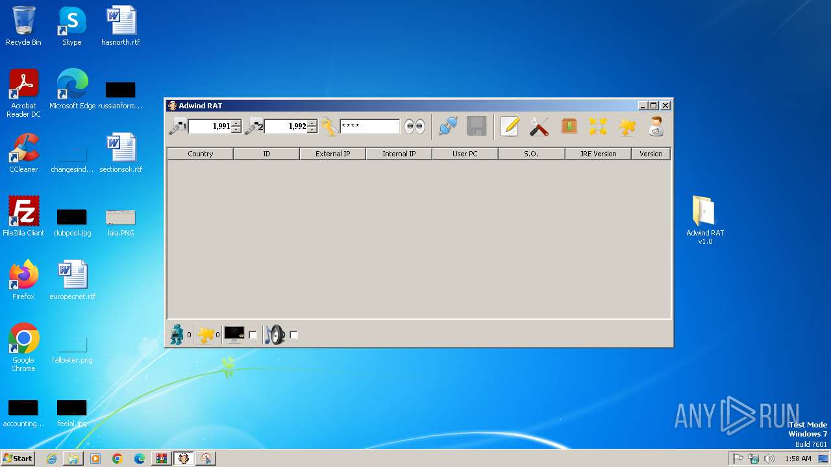Click the taskbar clock showing 1:58 AM
Viewport: 831px width, 467px height.
pyautogui.click(x=798, y=459)
